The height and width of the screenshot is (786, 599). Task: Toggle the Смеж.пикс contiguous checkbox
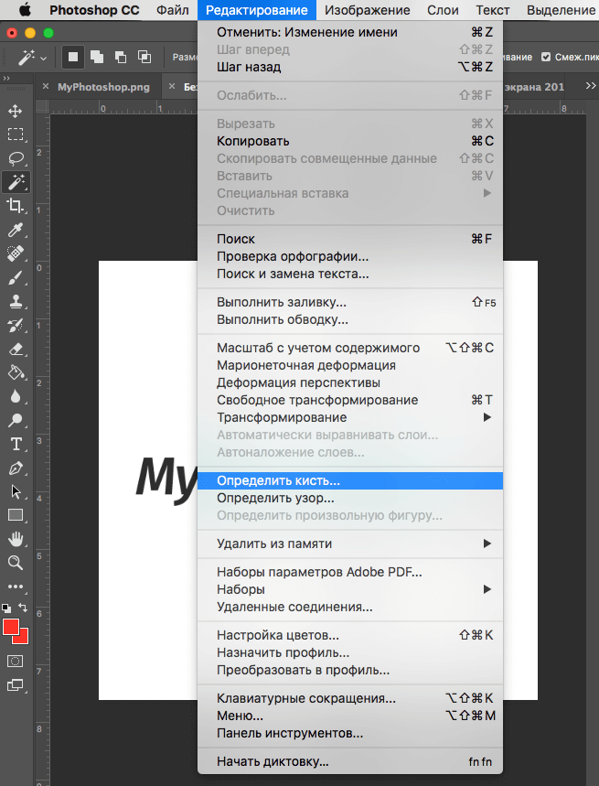pyautogui.click(x=546, y=57)
